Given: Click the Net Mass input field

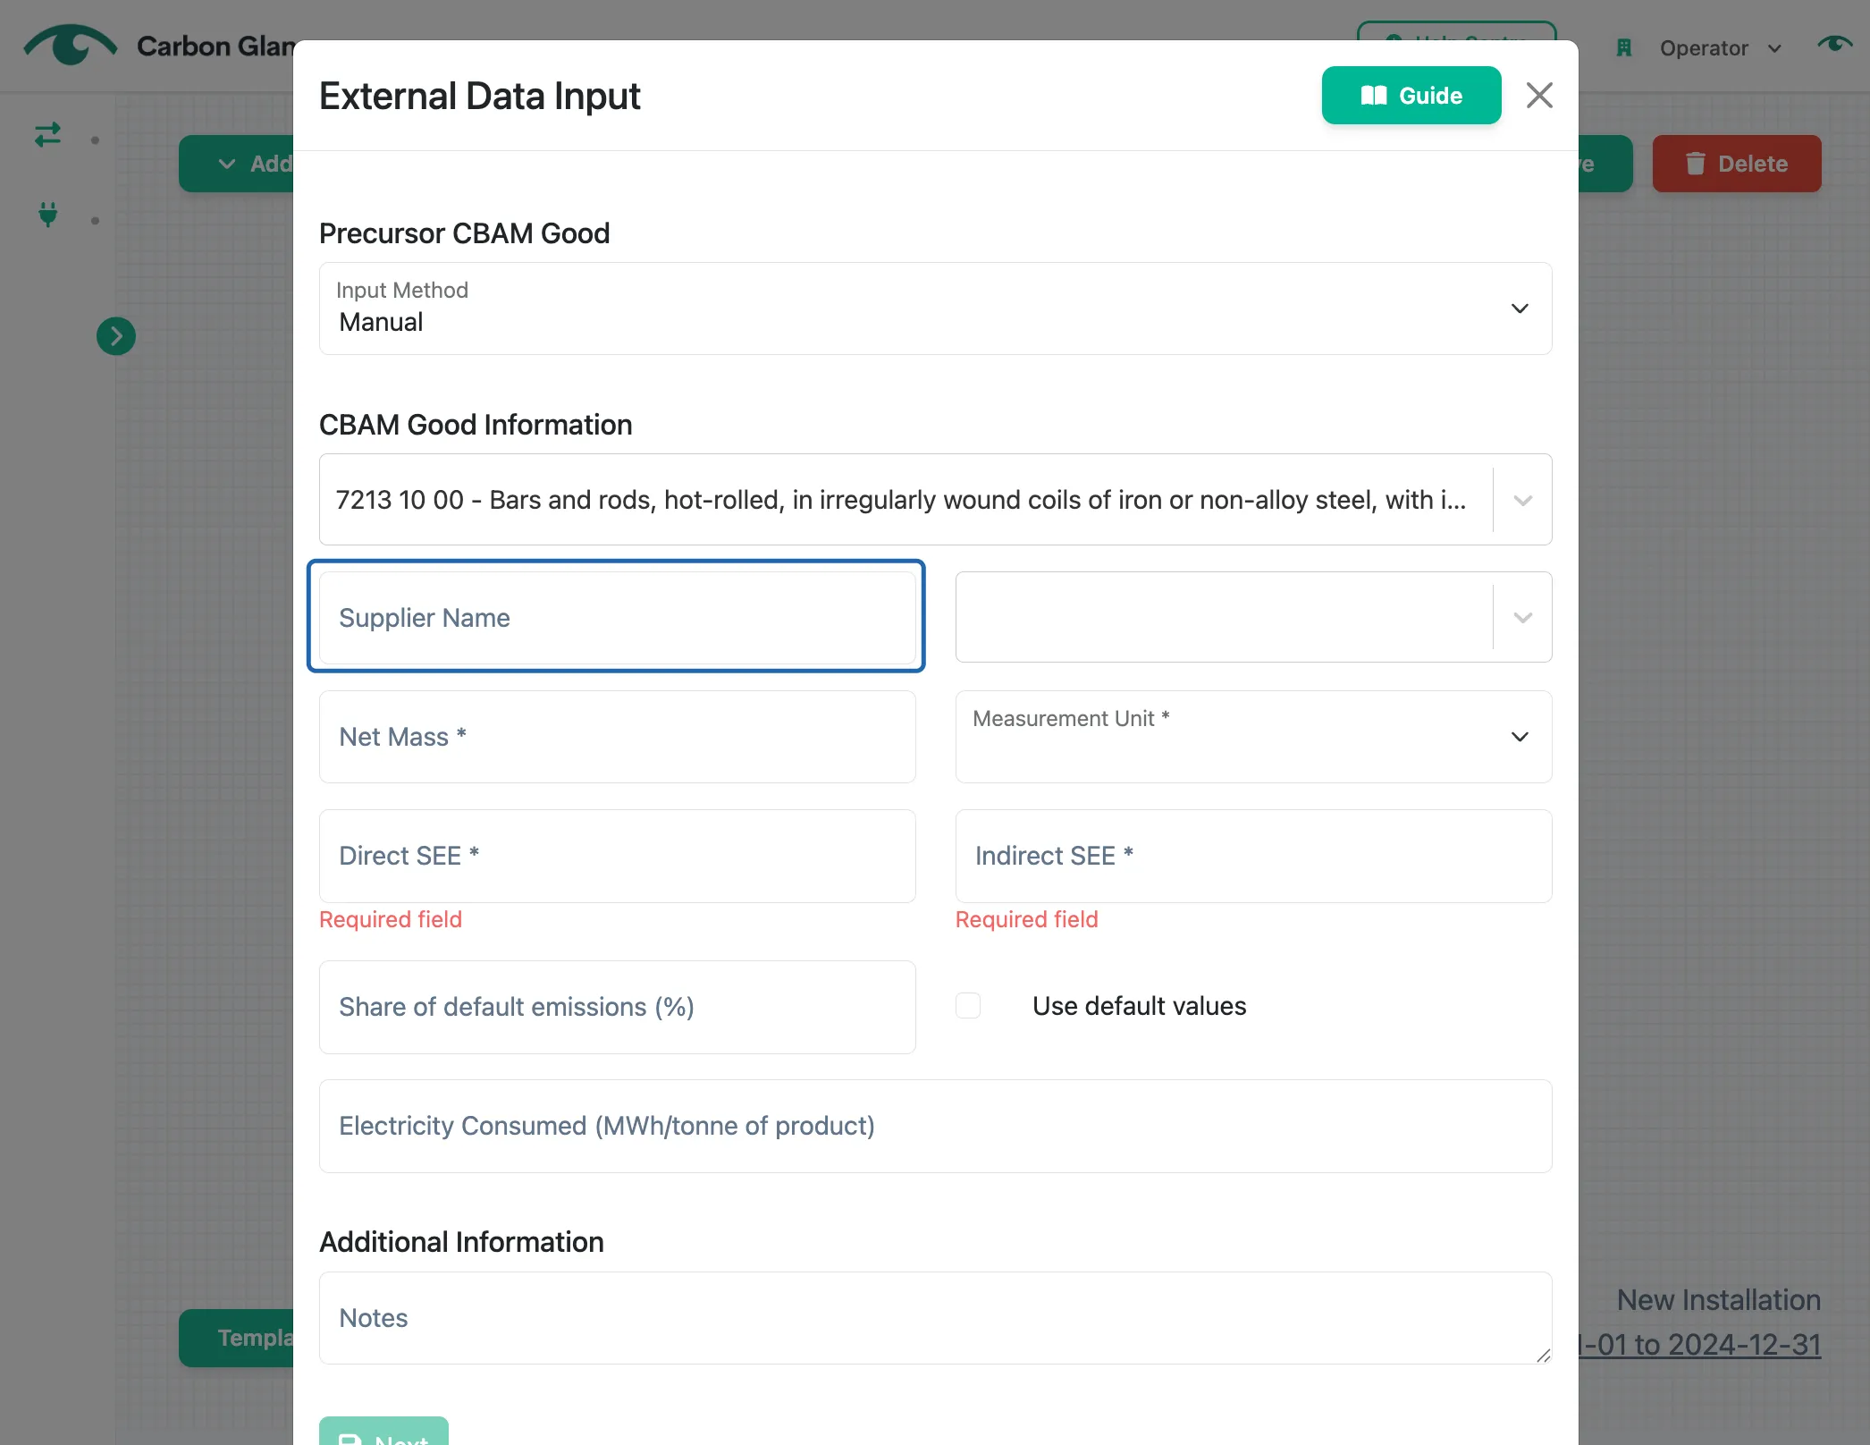Looking at the screenshot, I should click(x=617, y=737).
